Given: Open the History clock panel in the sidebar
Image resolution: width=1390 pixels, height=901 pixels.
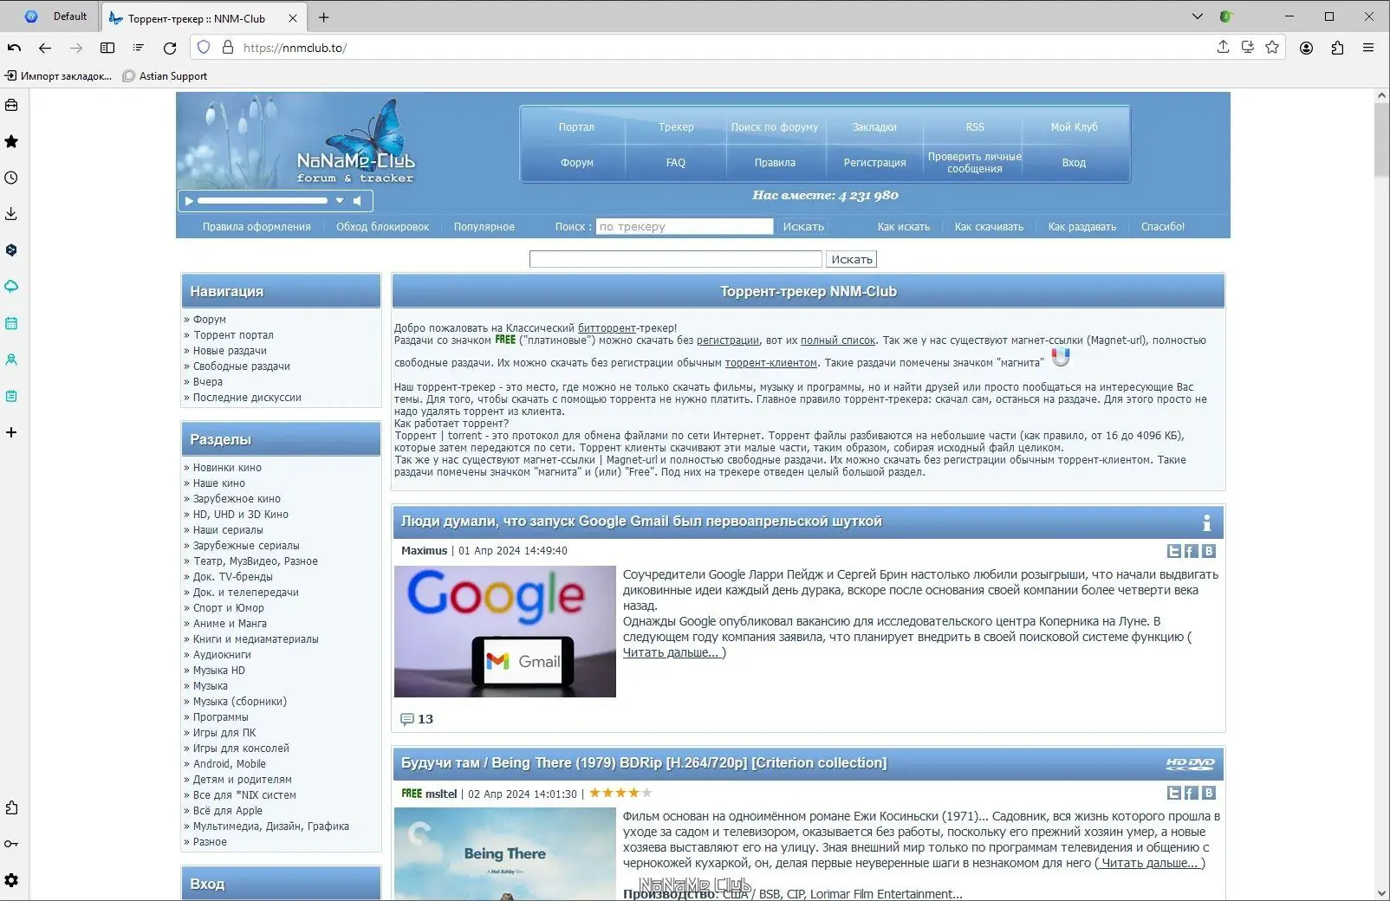Looking at the screenshot, I should 11,178.
